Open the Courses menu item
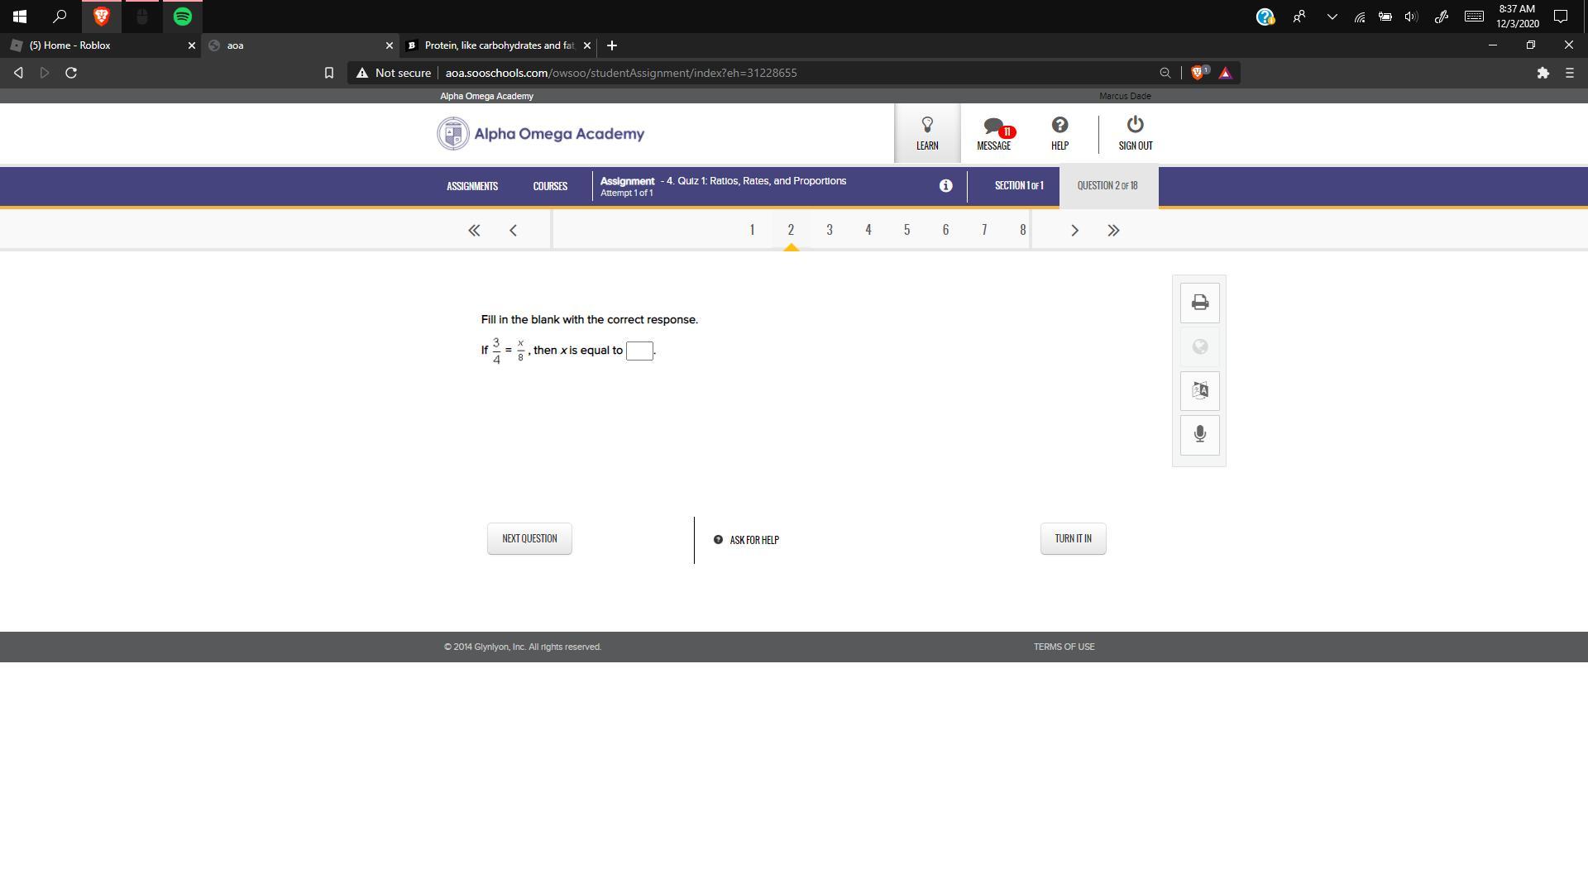This screenshot has width=1588, height=893. click(550, 186)
